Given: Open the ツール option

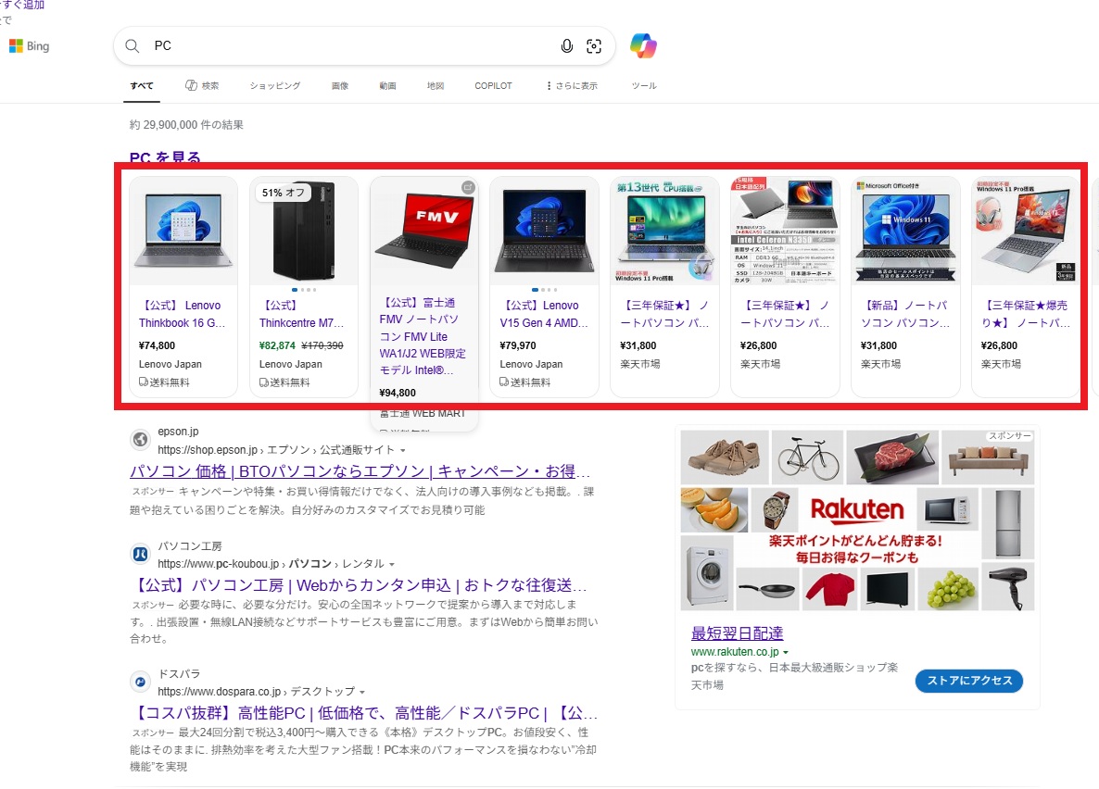Looking at the screenshot, I should [x=644, y=85].
